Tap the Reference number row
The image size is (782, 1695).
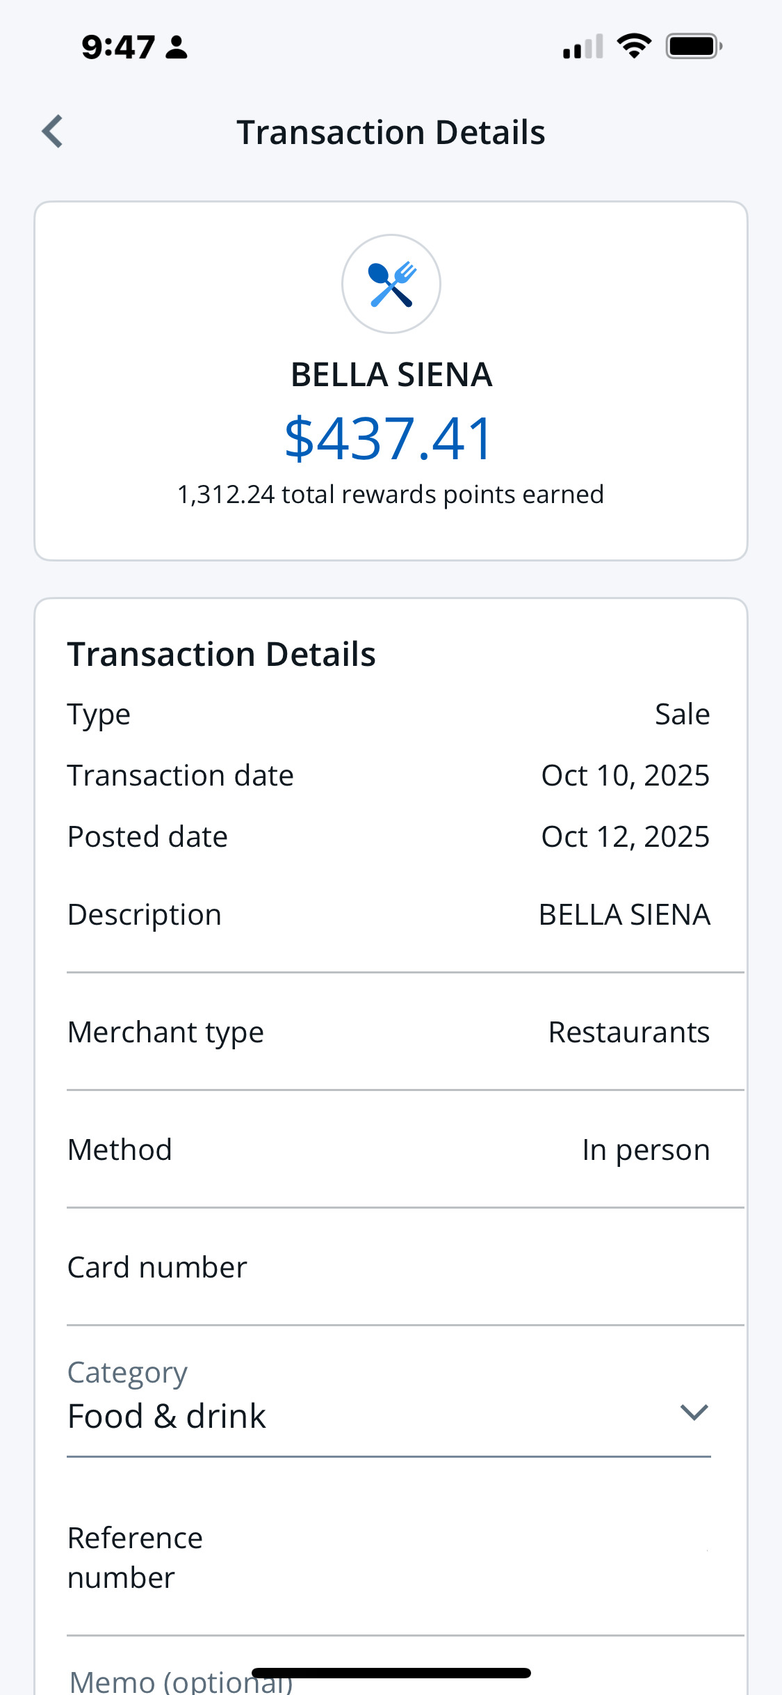click(x=389, y=1557)
